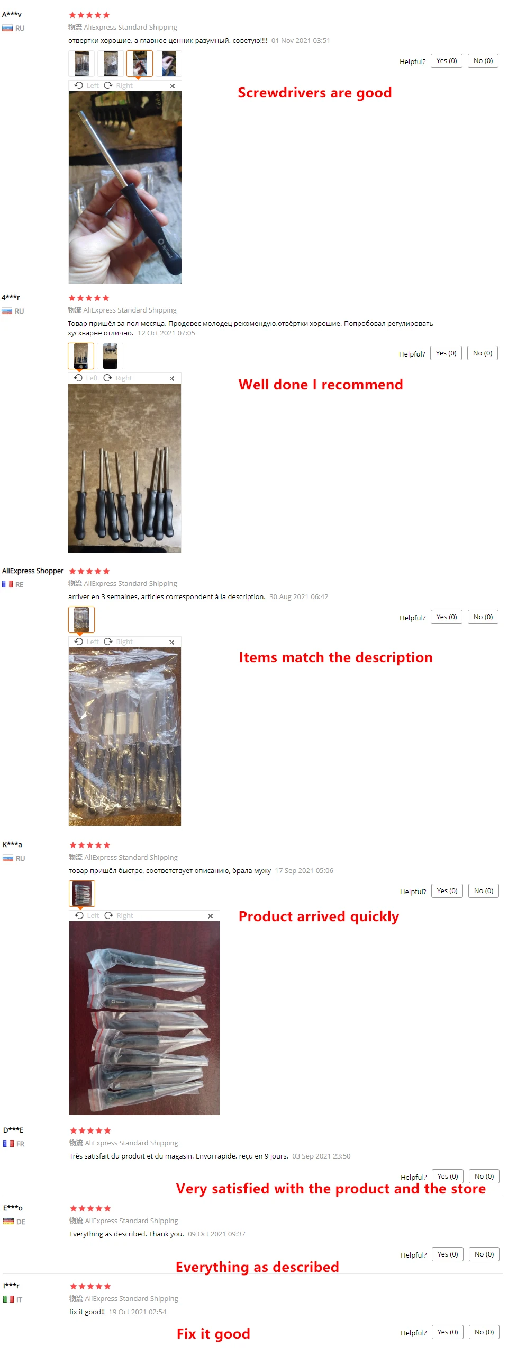508x1363 pixels.
Task: Click the expanded seven screwdrivers photo
Action: click(125, 468)
